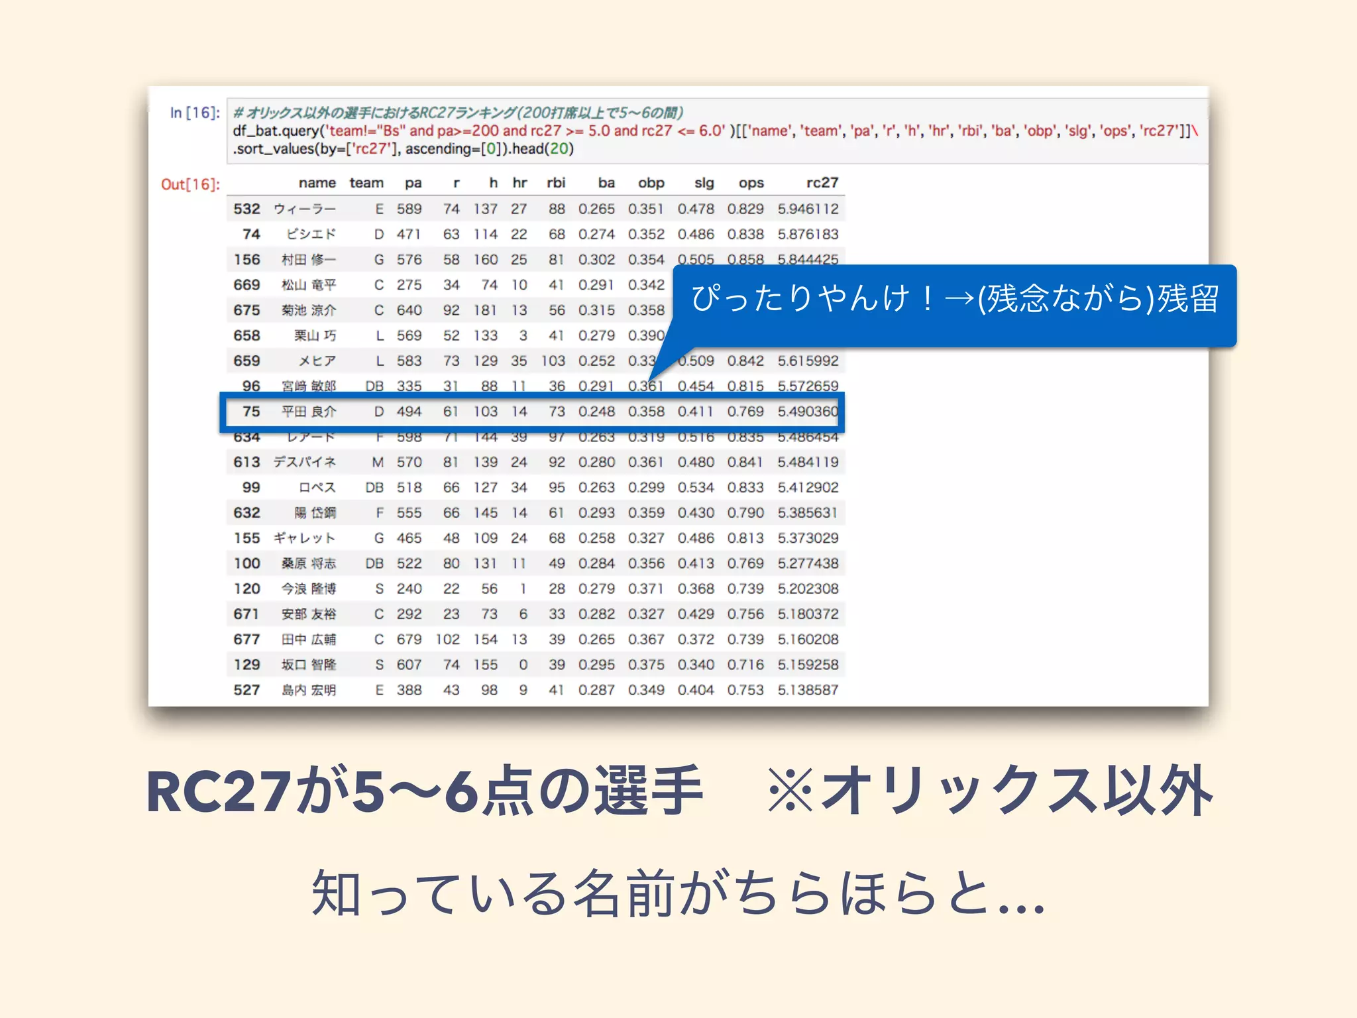Select player name 今浪 隆博
Screen dimensions: 1357x1018
coord(309,589)
